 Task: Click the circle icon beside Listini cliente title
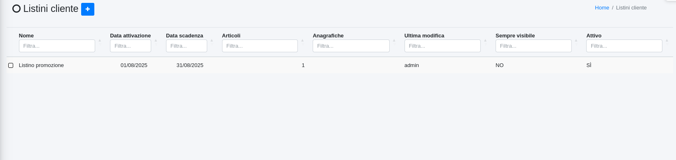point(16,9)
